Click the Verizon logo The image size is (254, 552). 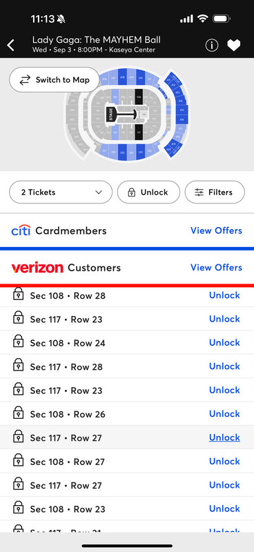pos(37,268)
